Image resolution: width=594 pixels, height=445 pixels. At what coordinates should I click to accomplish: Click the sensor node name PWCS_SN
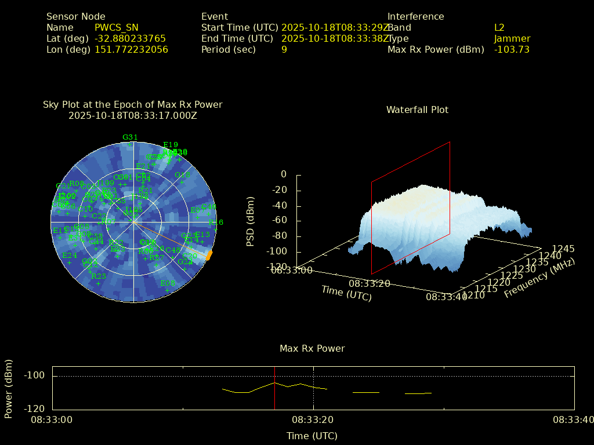point(116,27)
